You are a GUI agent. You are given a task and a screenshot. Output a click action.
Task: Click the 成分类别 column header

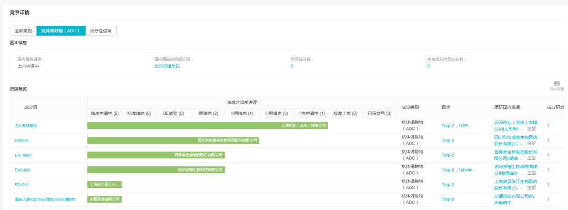coord(410,107)
